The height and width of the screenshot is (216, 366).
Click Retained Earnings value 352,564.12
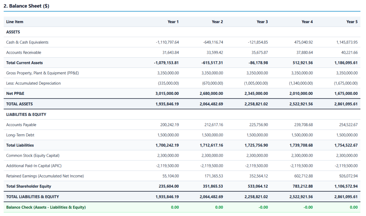coord(259,176)
